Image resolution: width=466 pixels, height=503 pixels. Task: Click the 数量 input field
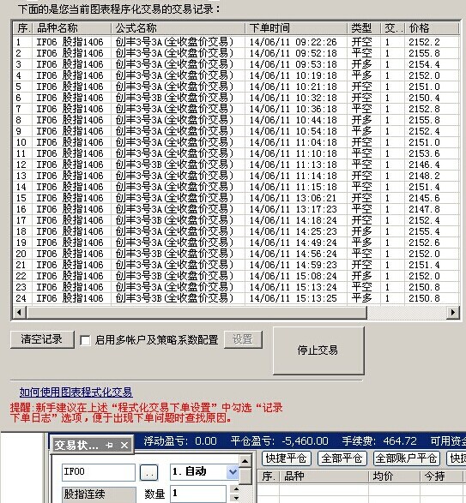tap(198, 494)
